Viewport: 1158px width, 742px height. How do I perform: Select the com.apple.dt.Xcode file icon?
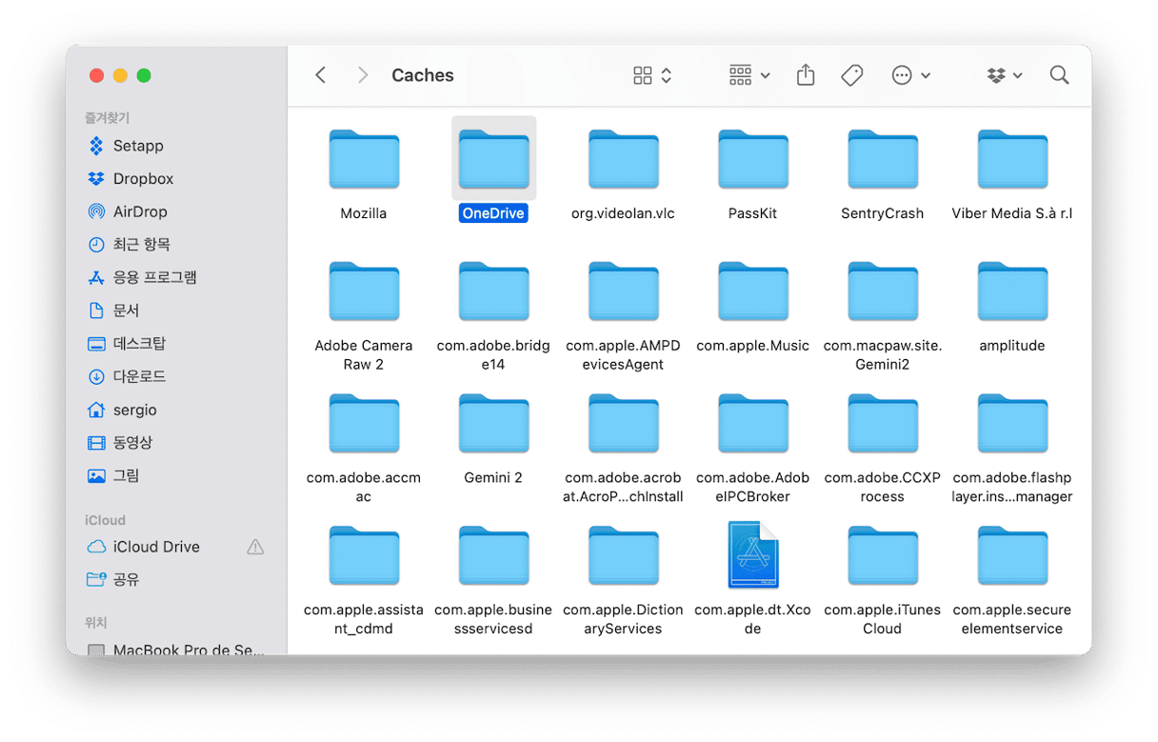click(752, 555)
